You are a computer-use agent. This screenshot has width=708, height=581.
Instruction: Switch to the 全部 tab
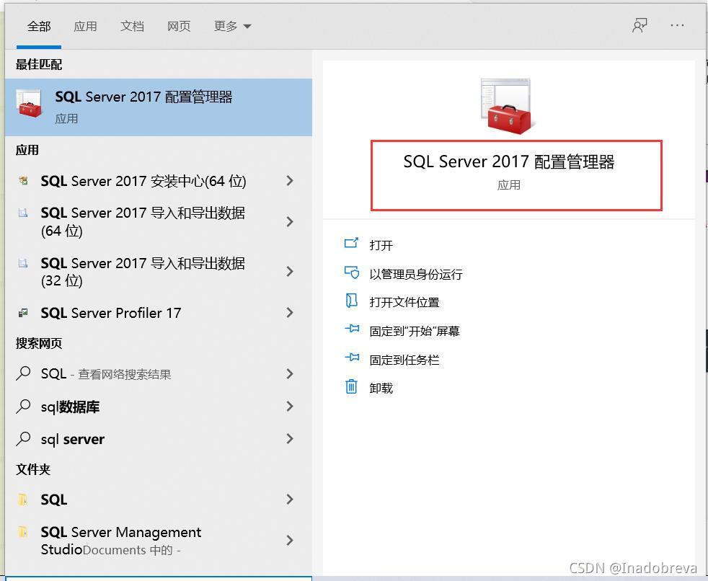39,26
